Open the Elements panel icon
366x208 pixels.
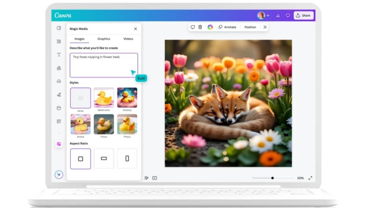pyautogui.click(x=58, y=41)
